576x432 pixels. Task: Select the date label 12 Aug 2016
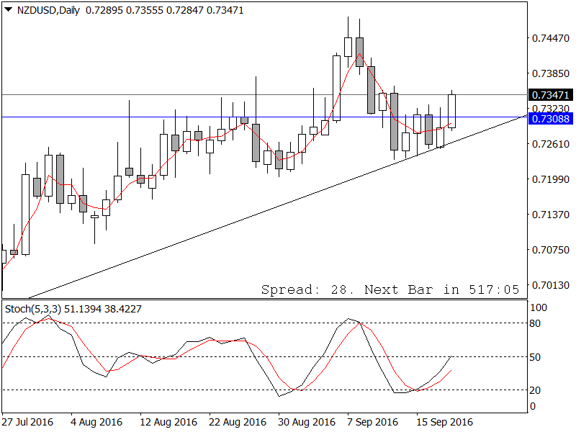pyautogui.click(x=168, y=422)
